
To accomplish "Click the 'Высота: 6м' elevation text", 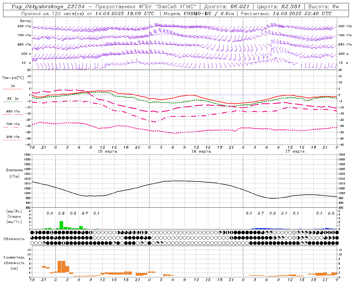I will click(x=323, y=7).
